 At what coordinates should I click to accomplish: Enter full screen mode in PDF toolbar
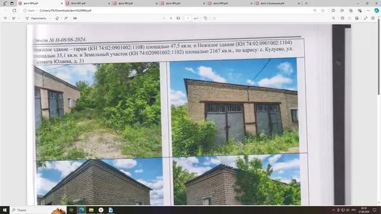pos(366,18)
